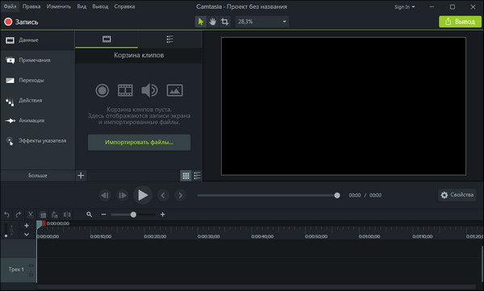
Task: Open the Действия behaviors panel
Action: coord(37,100)
